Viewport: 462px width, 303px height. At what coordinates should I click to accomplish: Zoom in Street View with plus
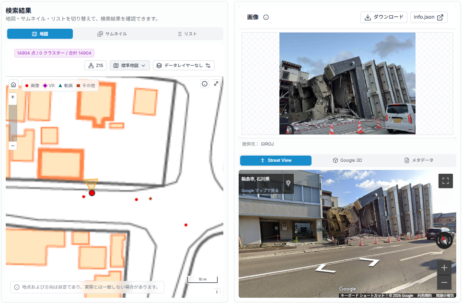(444, 268)
